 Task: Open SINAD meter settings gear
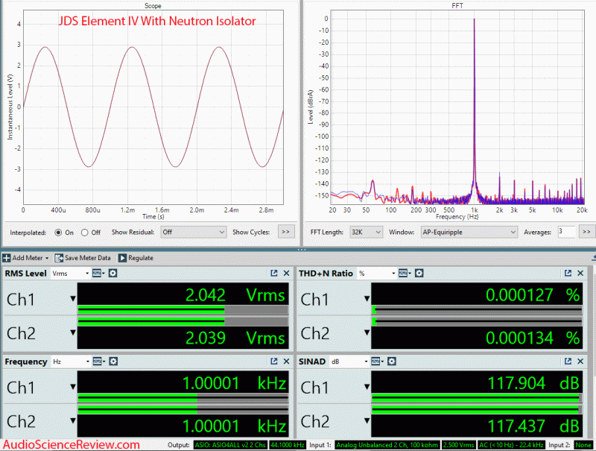tap(392, 362)
